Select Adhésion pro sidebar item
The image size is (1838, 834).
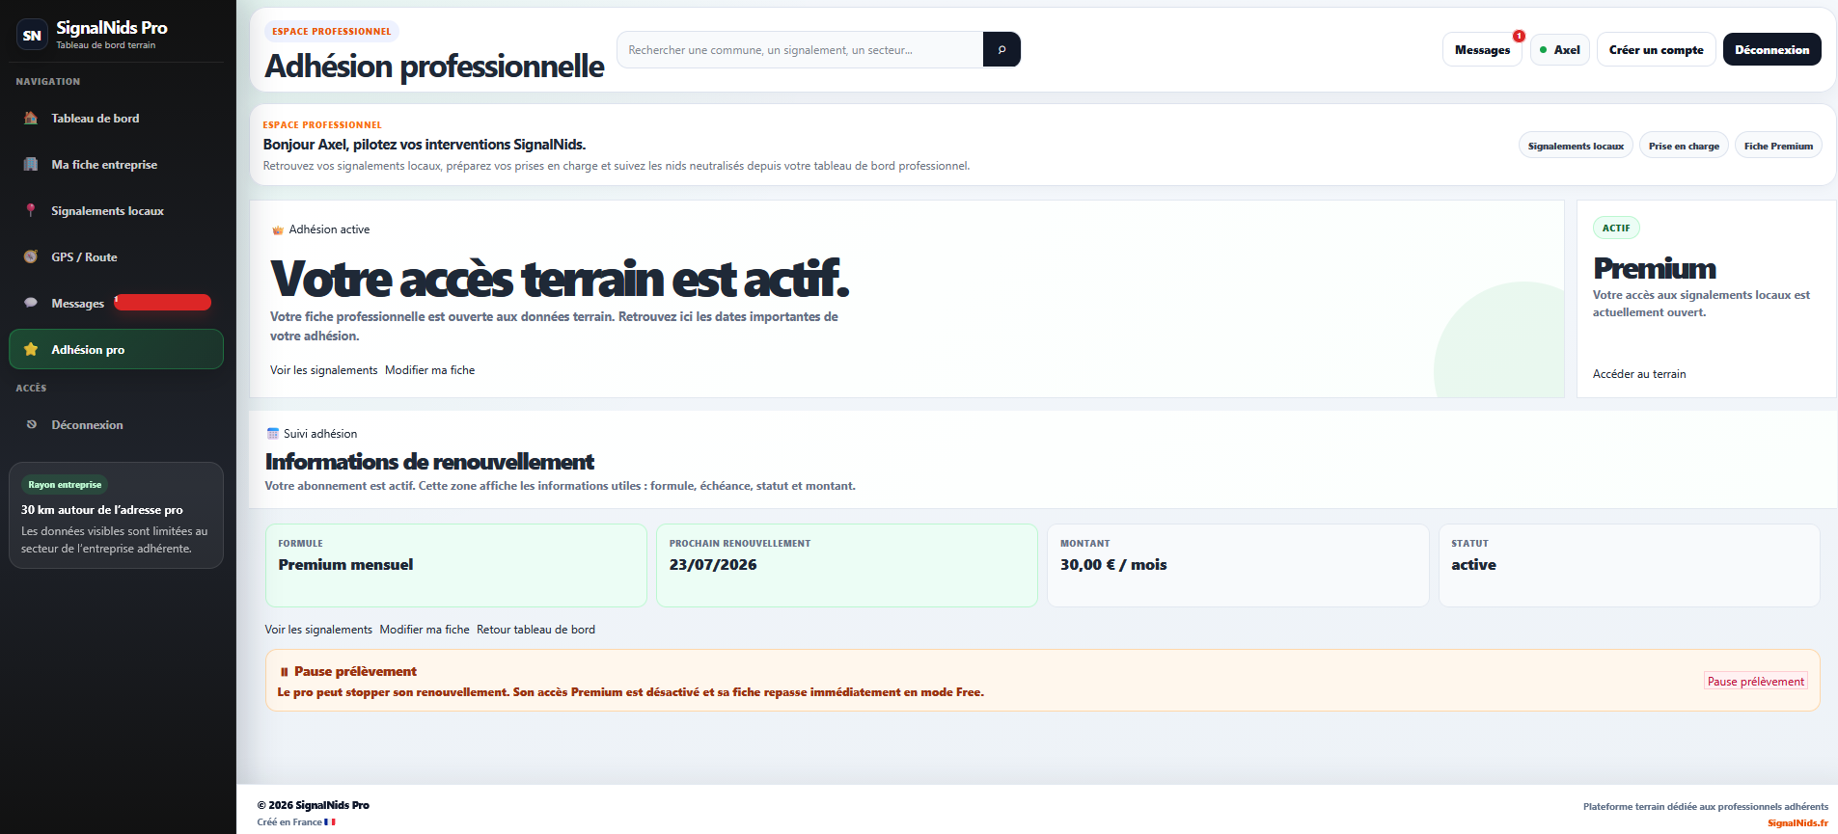pos(116,349)
